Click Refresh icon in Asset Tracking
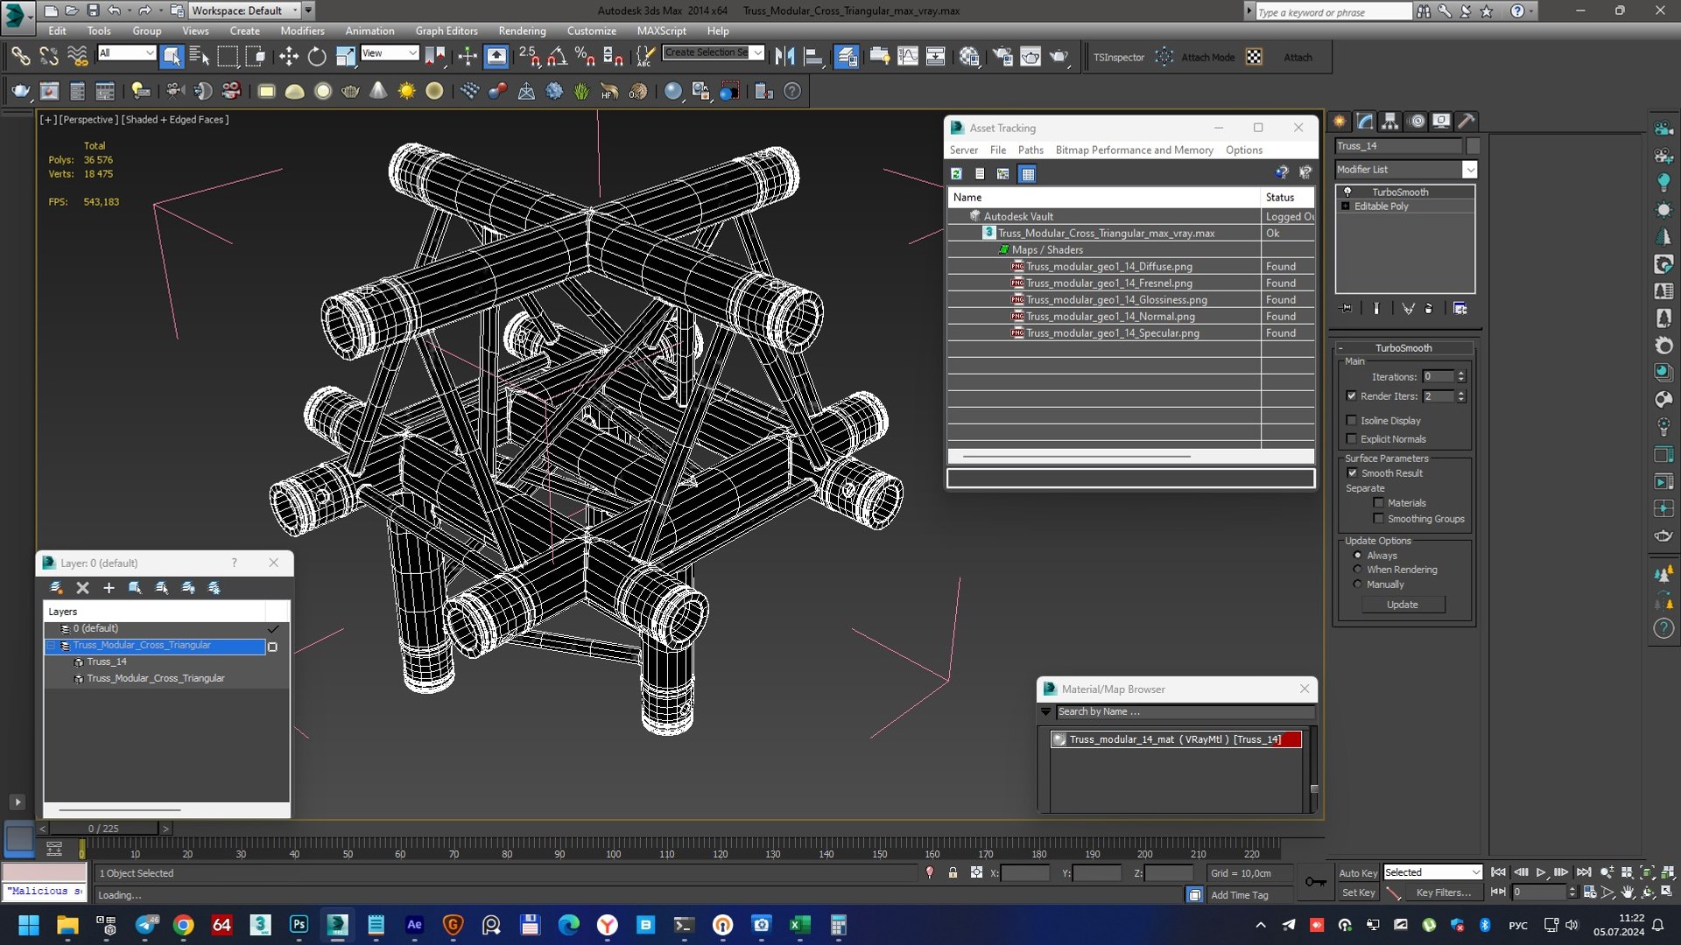Screen dimensions: 1681x945 coord(957,174)
